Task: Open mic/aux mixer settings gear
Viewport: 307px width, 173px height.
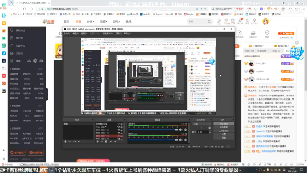Action: coord(185,140)
